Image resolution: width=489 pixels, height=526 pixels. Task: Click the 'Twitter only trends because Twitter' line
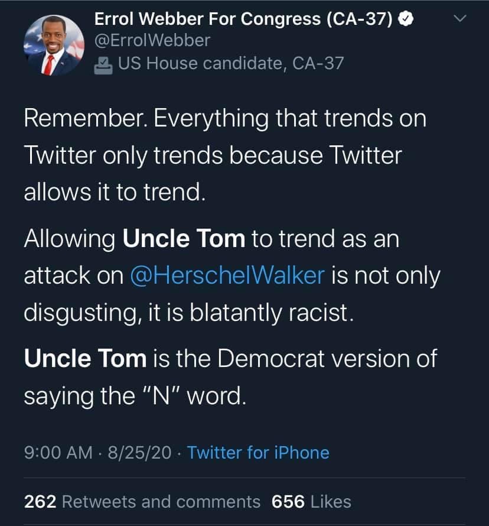tap(213, 155)
